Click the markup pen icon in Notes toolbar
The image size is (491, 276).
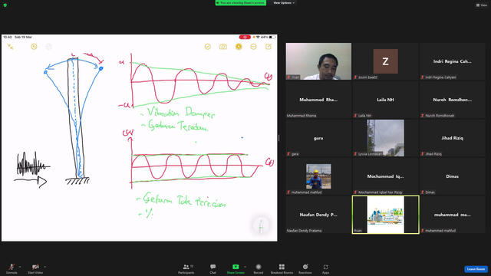coord(239,47)
